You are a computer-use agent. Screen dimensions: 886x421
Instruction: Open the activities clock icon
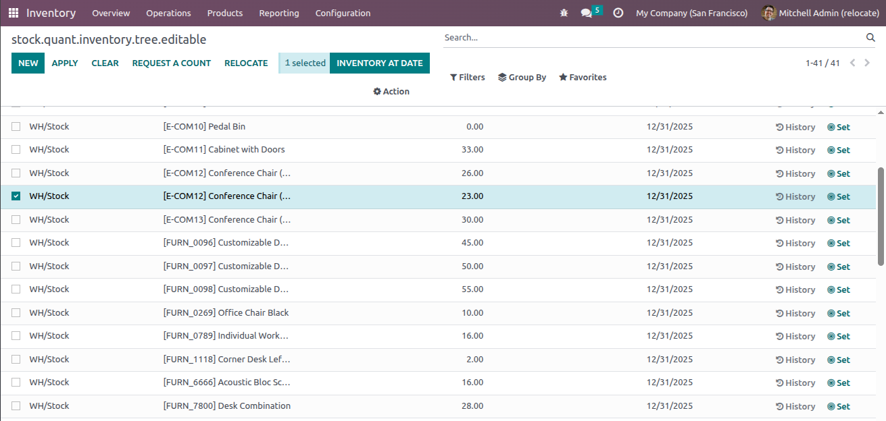click(x=618, y=13)
